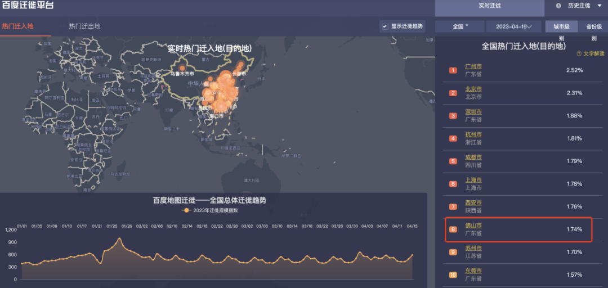Click the rank 4 badge for 杭州市
Screen dimensions: 608x288
coord(453,138)
